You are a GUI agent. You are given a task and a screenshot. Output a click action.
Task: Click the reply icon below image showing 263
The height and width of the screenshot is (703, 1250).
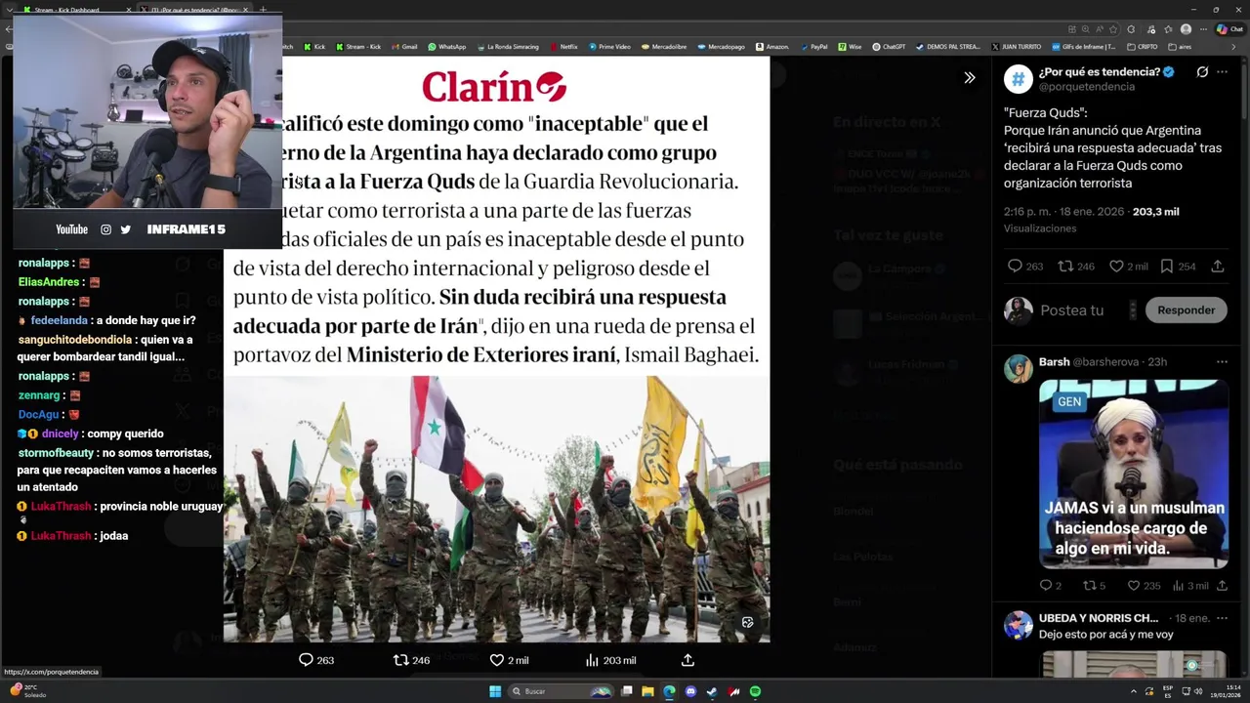306,660
